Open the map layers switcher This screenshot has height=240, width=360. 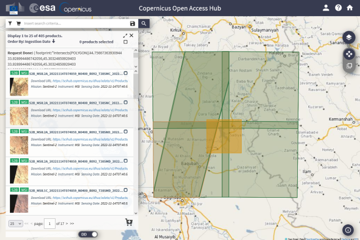pos(348,37)
